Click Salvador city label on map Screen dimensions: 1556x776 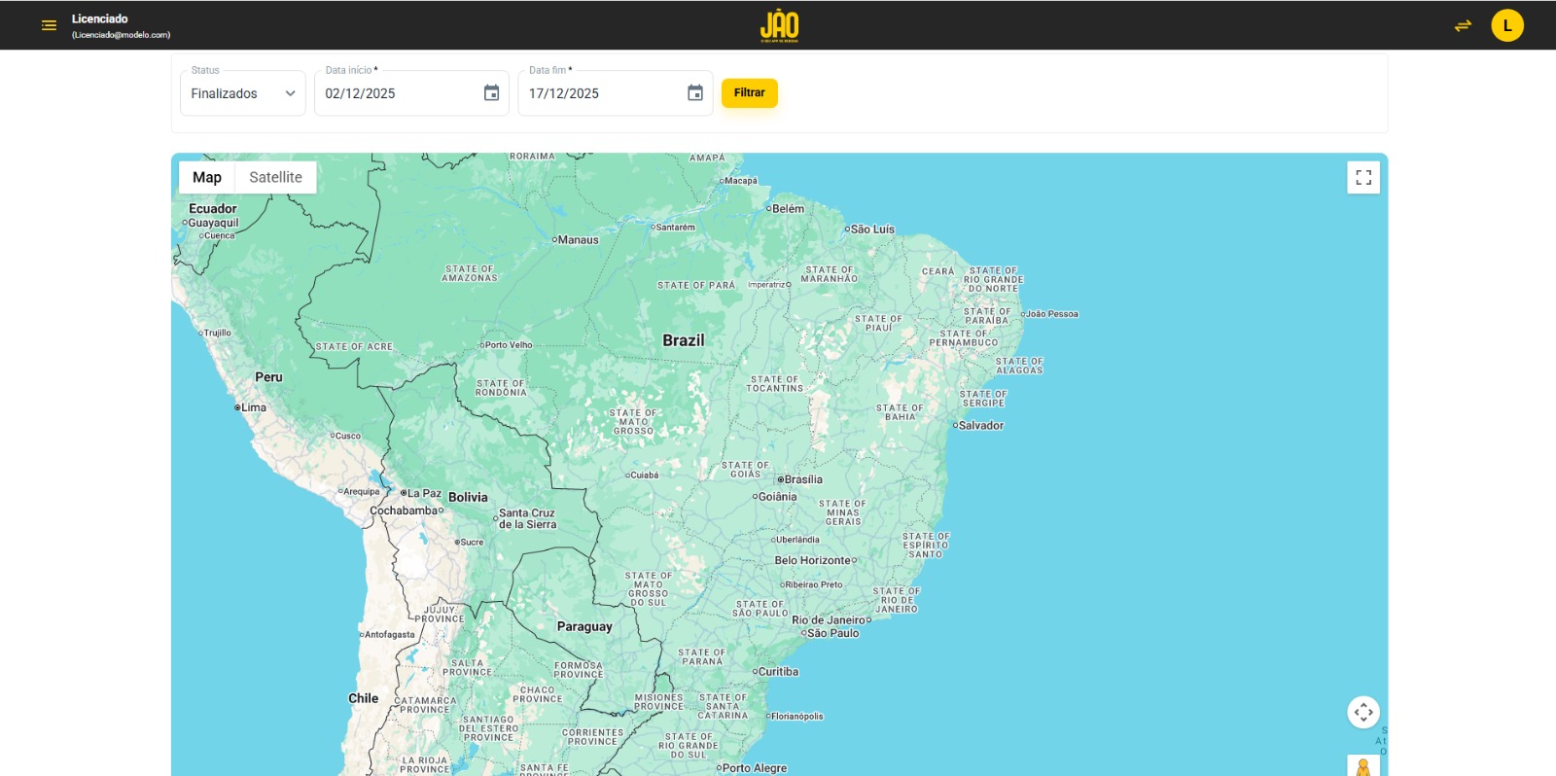tap(981, 426)
